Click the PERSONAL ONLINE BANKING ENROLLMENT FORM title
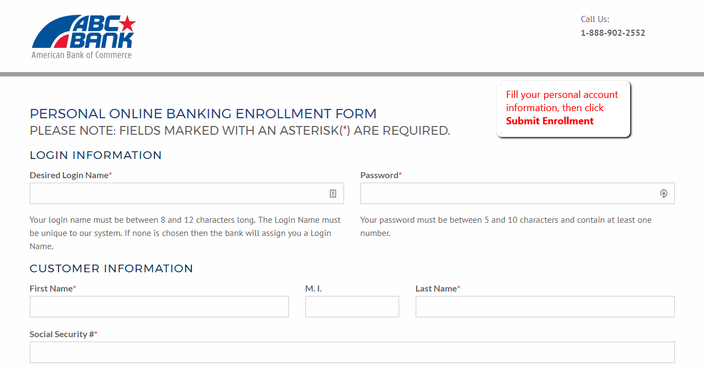The image size is (704, 368). 203,113
